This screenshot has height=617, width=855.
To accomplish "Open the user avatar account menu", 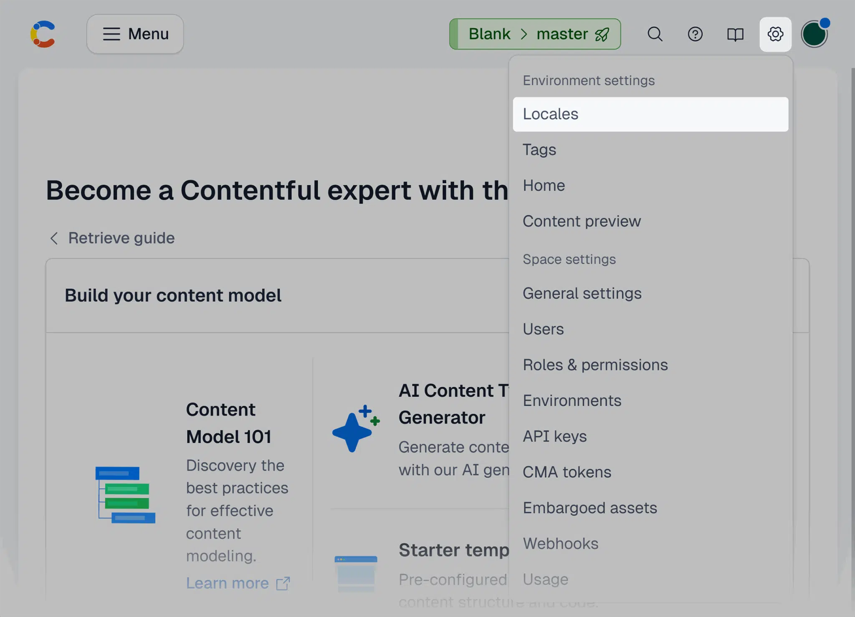I will (815, 34).
